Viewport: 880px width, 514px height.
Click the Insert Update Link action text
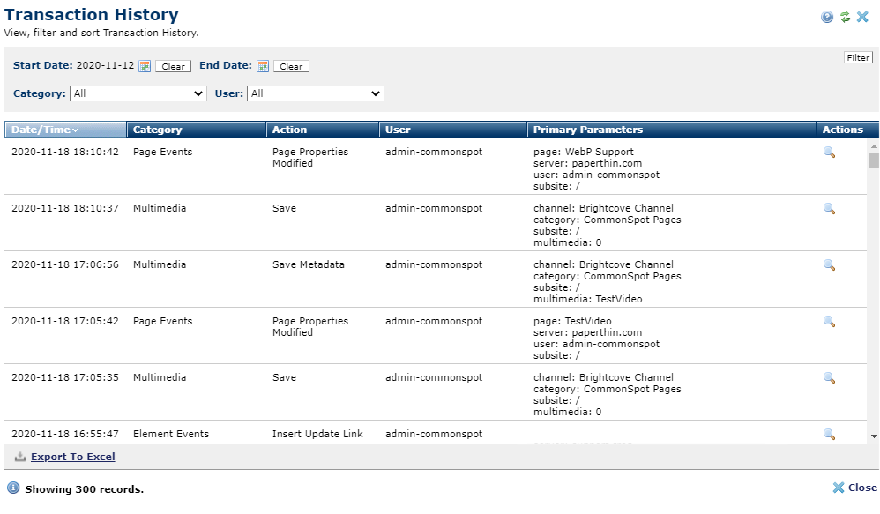pyautogui.click(x=317, y=435)
